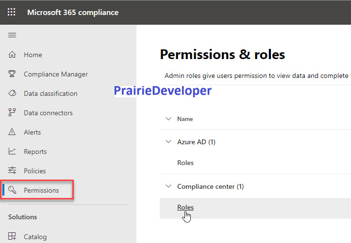
Task: Click the Compliance Manager trophy icon
Action: click(x=12, y=74)
